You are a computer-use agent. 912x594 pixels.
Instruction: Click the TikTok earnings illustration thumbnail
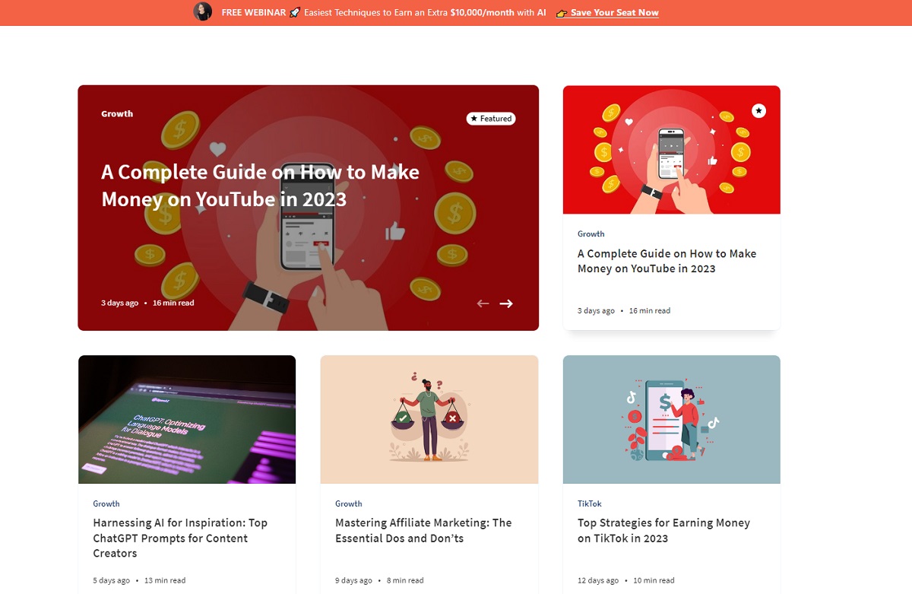click(672, 419)
